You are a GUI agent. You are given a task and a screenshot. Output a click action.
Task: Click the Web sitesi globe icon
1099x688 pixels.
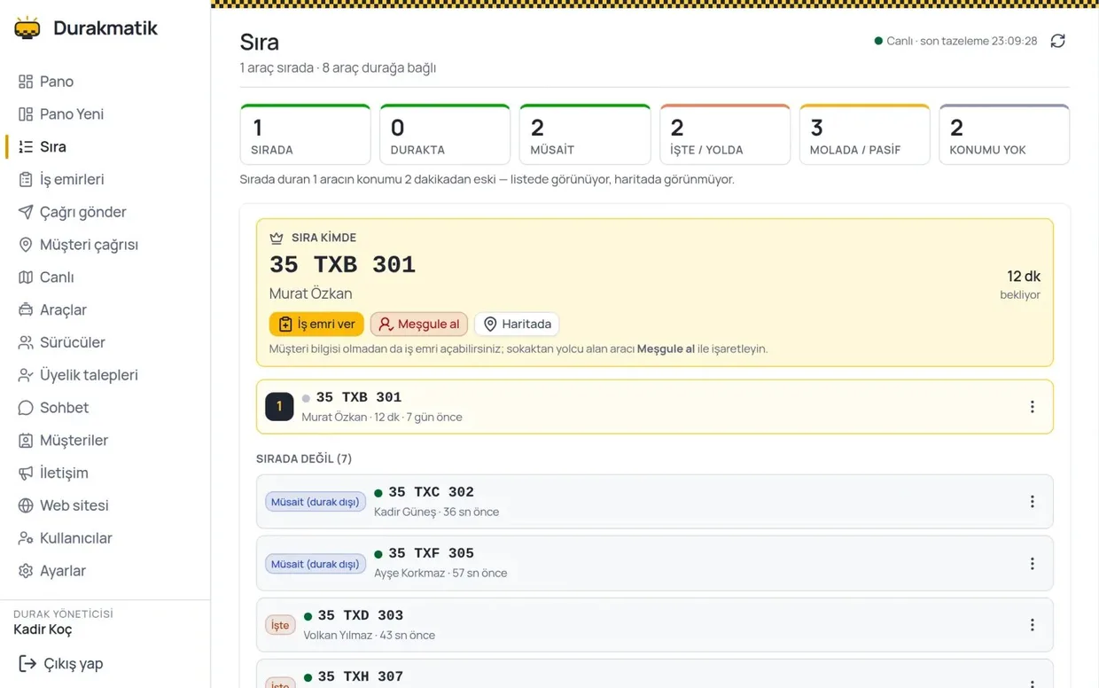coord(26,505)
